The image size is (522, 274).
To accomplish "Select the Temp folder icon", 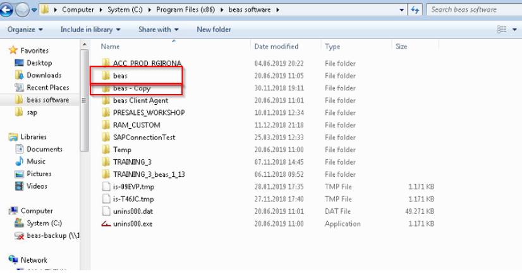I will click(106, 149).
